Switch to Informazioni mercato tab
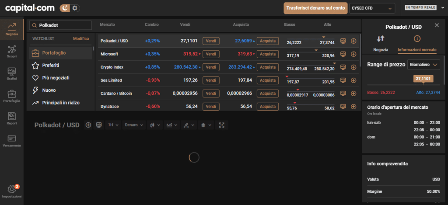The height and width of the screenshot is (205, 448). 417,43
